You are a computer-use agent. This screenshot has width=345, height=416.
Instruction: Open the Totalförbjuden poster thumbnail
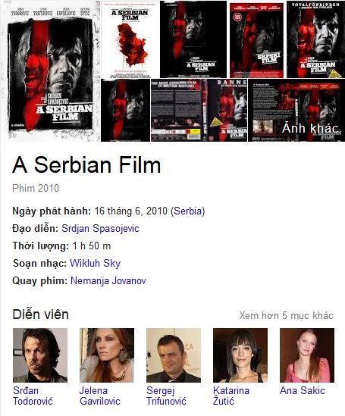(315, 39)
